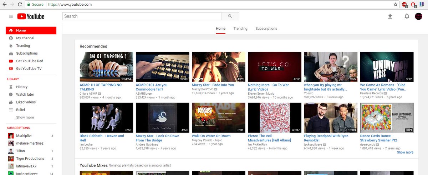Visit Chiara ASMR channel link
Viewport: 428px width, 175px height.
coord(88,93)
